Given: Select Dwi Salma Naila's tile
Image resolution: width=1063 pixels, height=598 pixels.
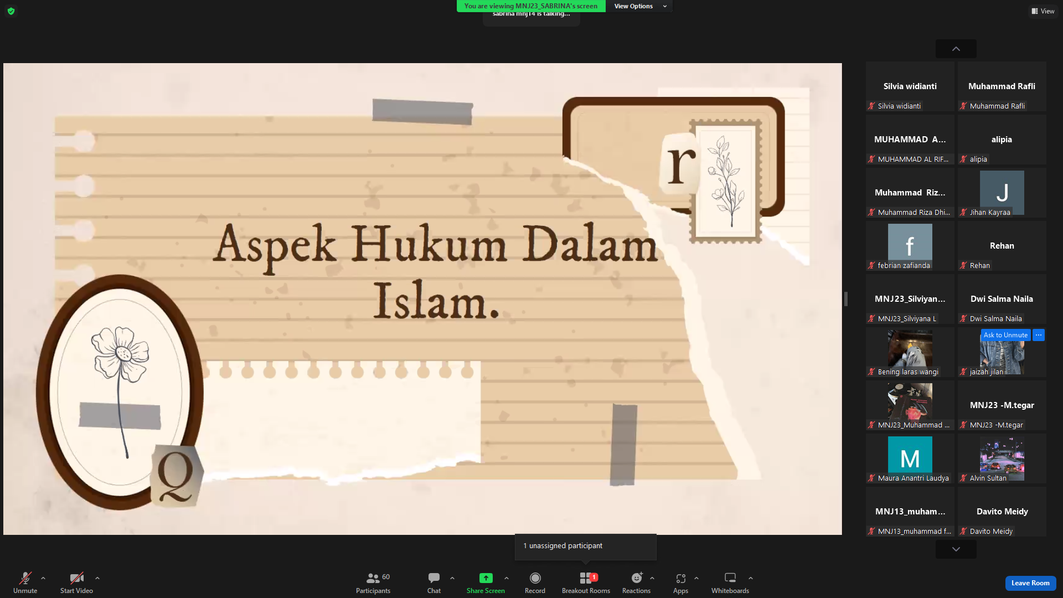Looking at the screenshot, I should (x=1002, y=299).
